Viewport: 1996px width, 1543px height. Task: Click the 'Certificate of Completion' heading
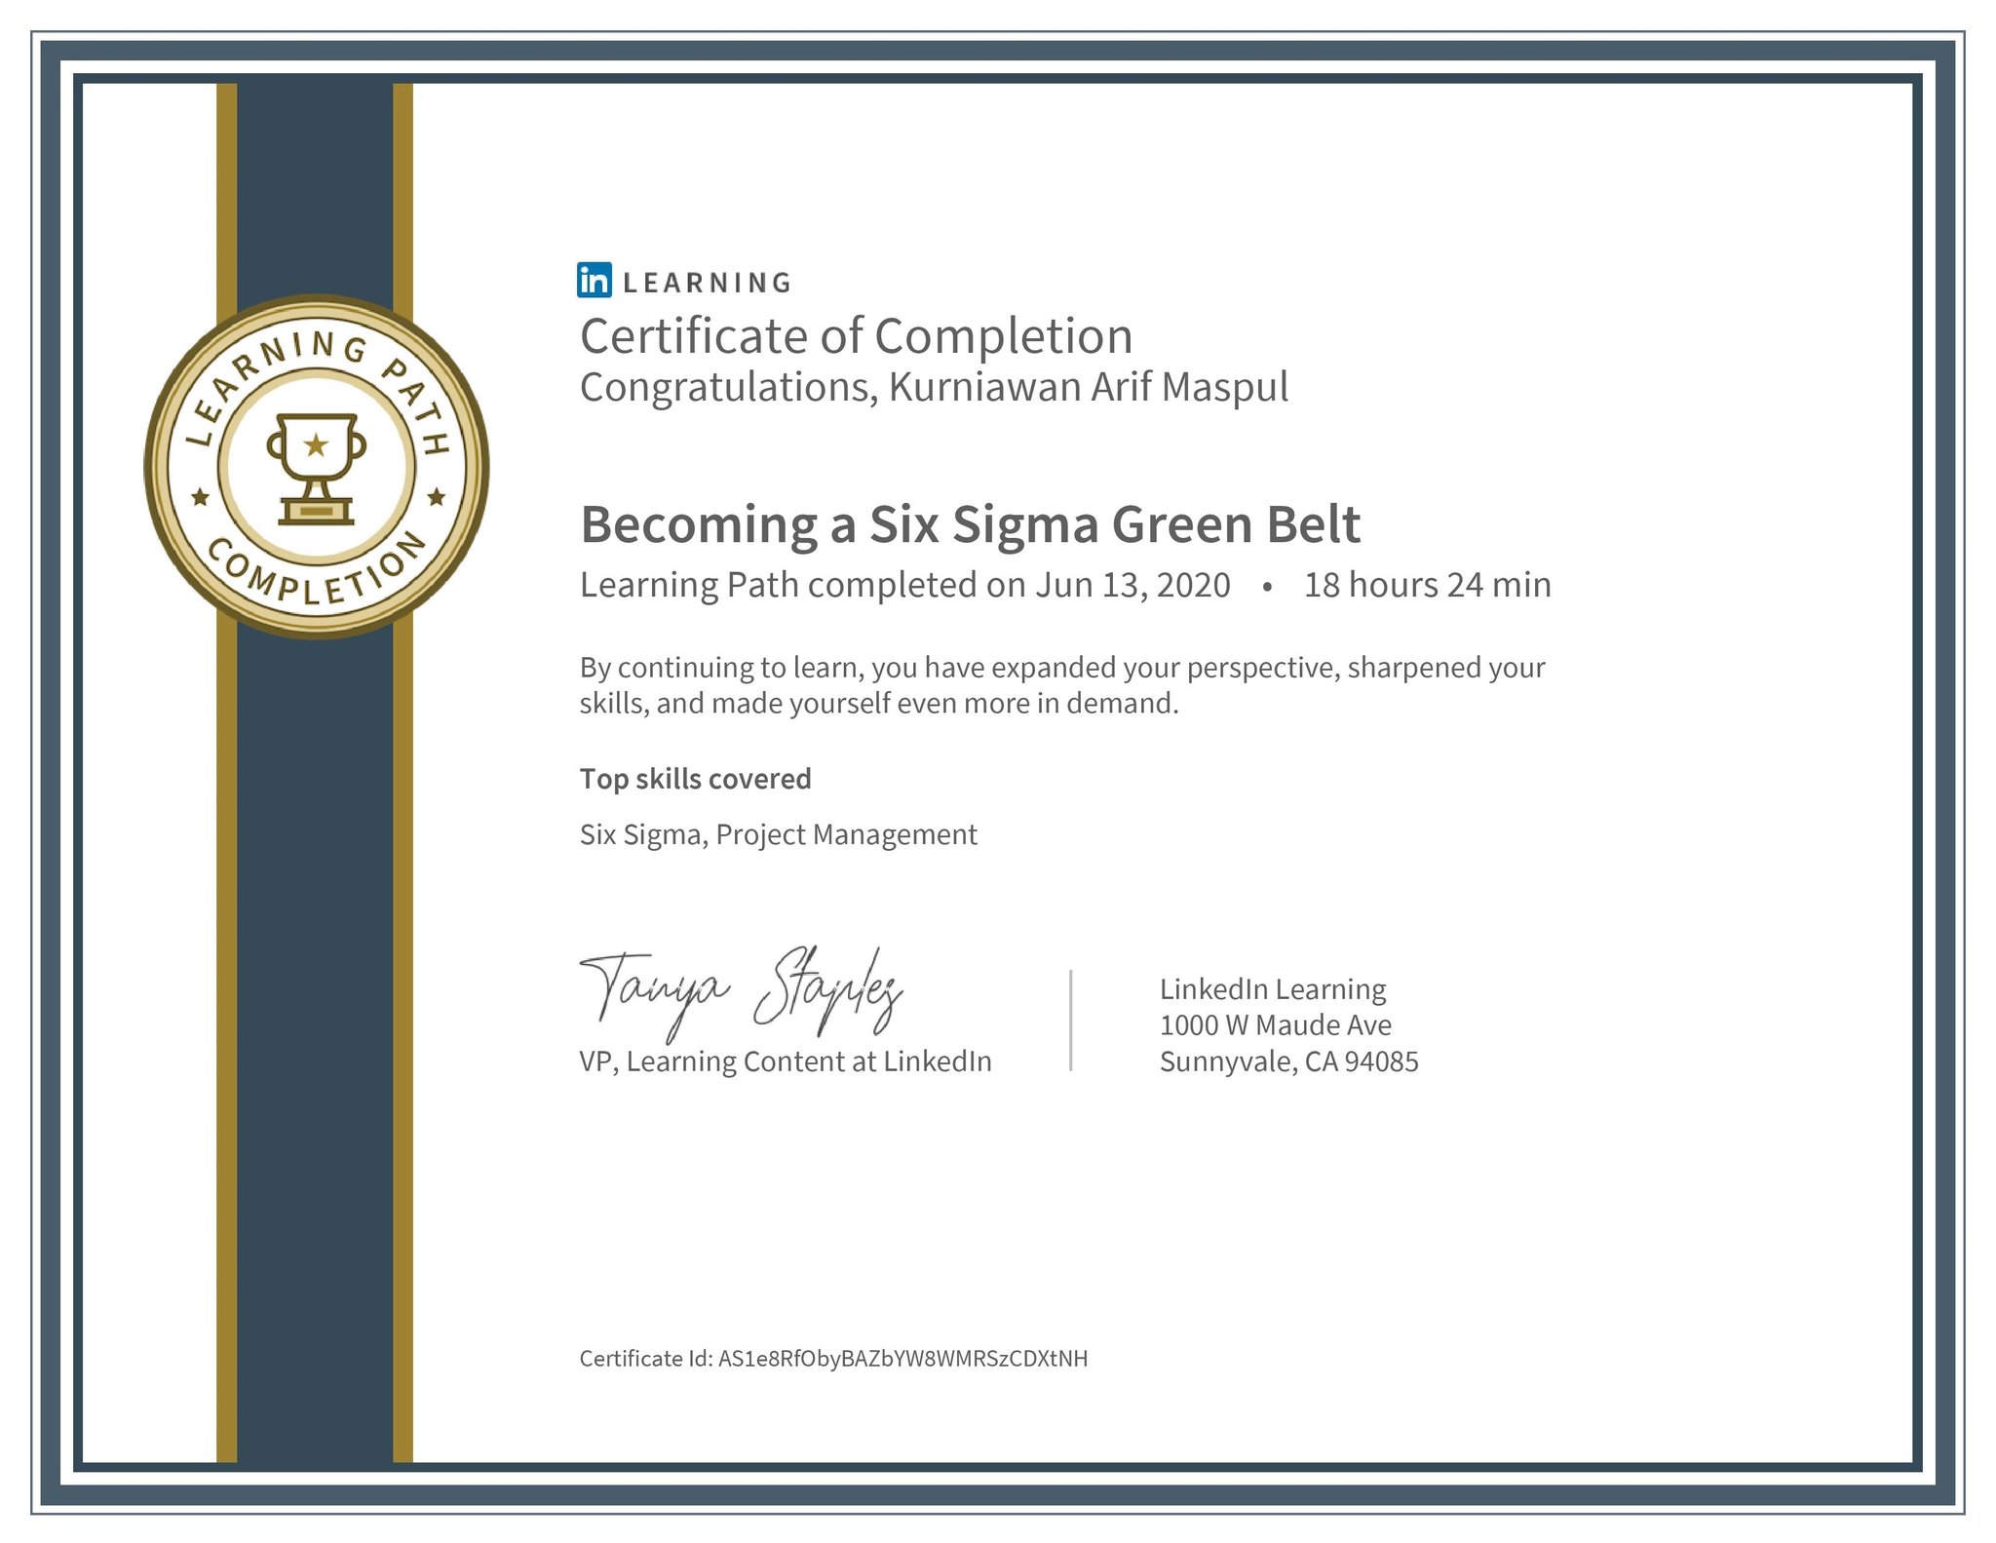coord(857,336)
